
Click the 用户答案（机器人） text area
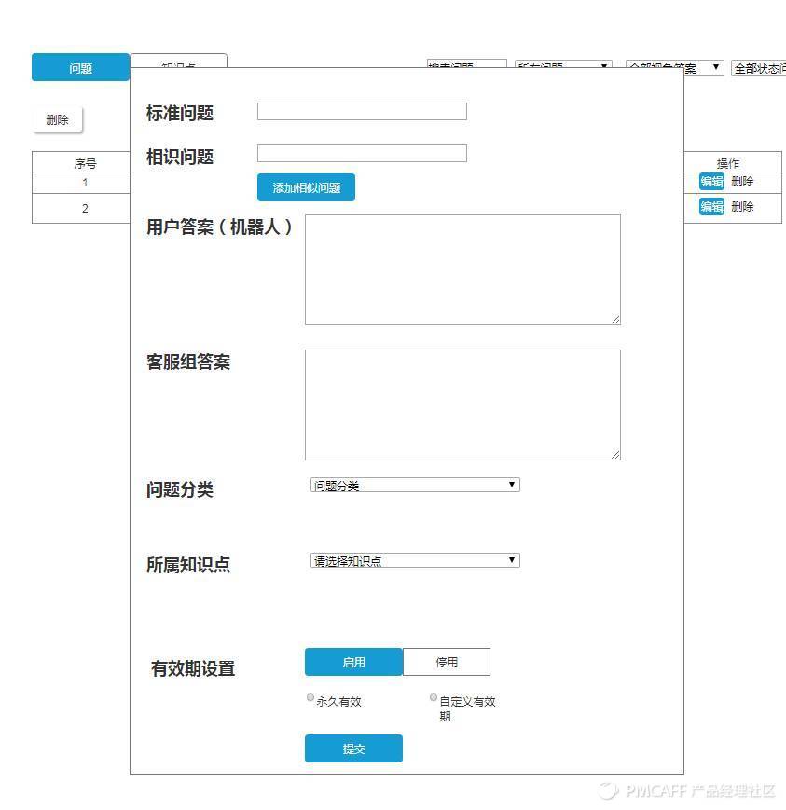point(462,268)
